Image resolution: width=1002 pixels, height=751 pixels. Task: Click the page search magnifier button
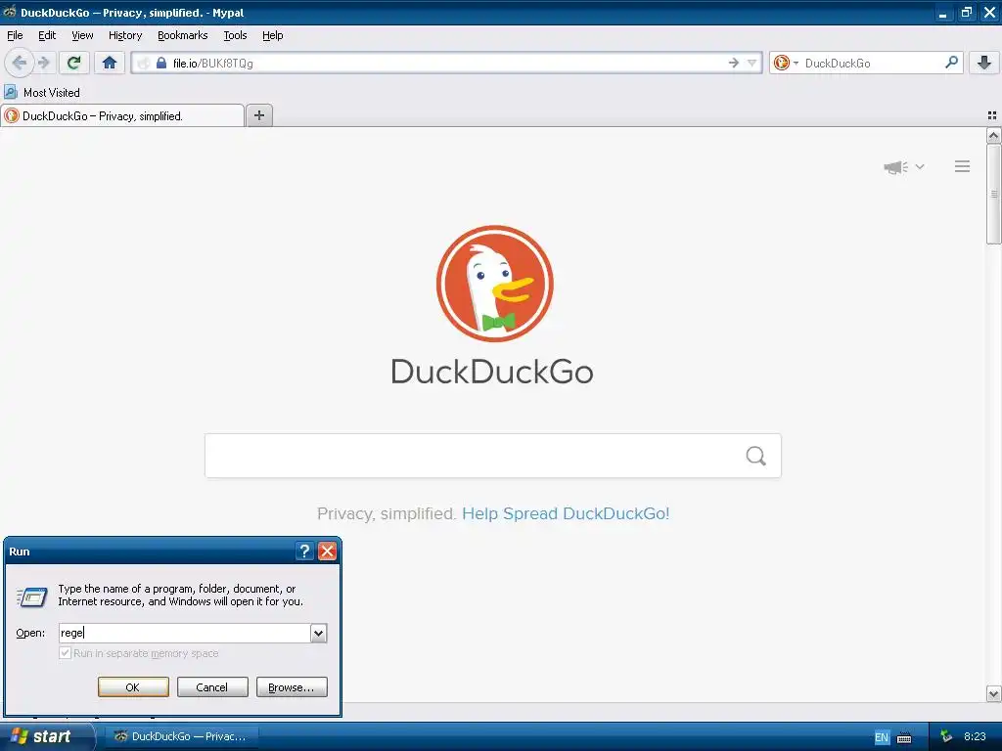click(756, 456)
